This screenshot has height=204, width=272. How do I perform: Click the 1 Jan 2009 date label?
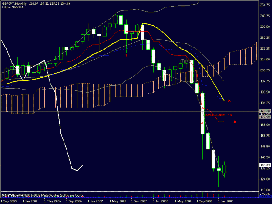226,201
